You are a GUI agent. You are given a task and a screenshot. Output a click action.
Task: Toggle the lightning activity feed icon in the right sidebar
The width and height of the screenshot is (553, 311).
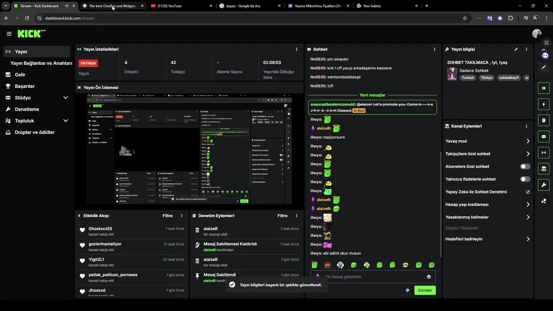pyautogui.click(x=543, y=104)
